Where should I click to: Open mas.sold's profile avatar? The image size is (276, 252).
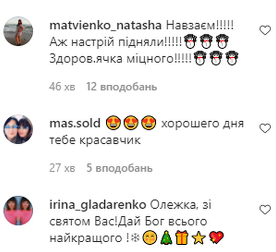(18, 129)
